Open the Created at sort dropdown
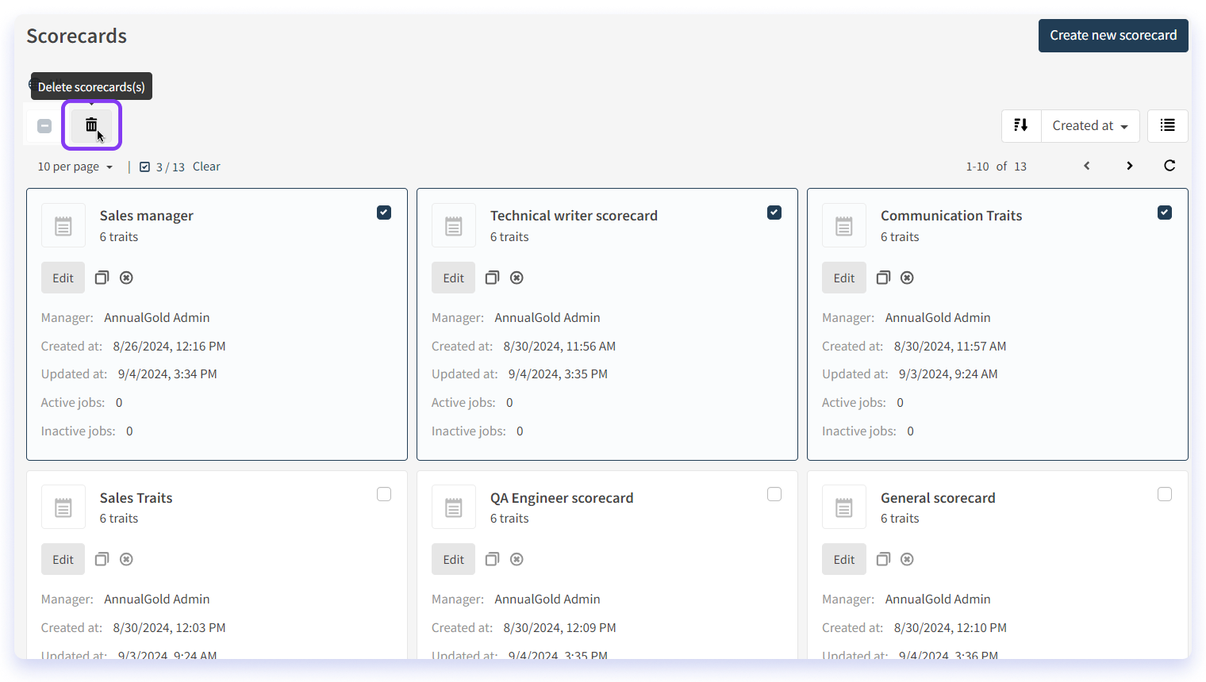The height and width of the screenshot is (682, 1206). [1090, 125]
